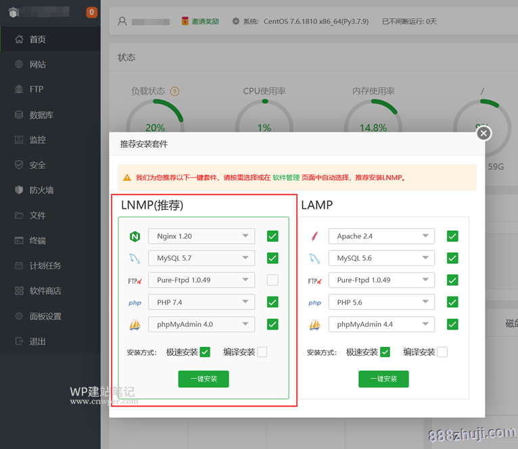Image resolution: width=518 pixels, height=449 pixels.
Task: Click the 14.8% memory usage gauge
Action: 373,116
